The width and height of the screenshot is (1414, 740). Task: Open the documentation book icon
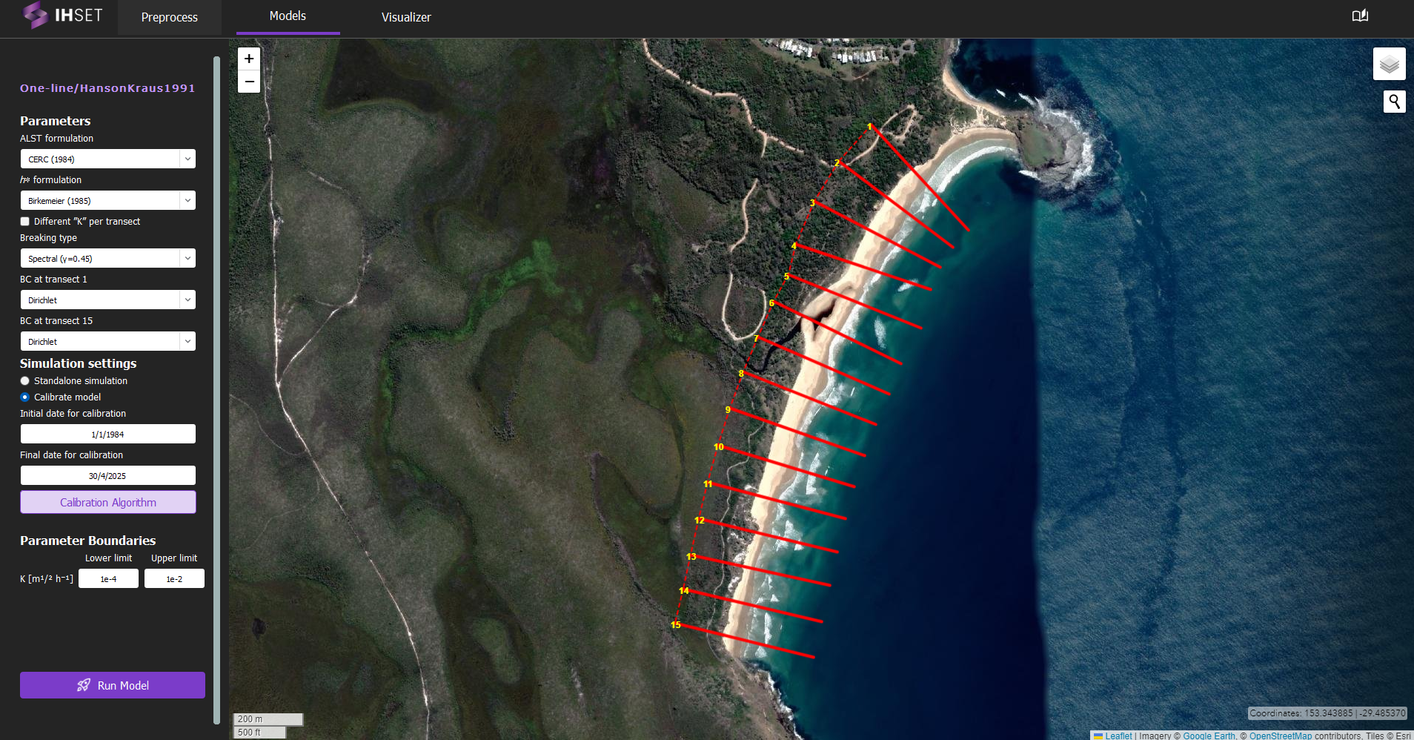pos(1360,16)
